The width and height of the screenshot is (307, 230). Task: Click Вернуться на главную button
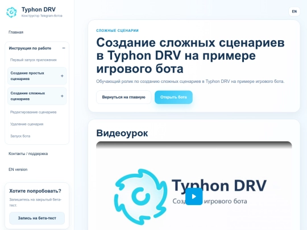[x=123, y=97]
